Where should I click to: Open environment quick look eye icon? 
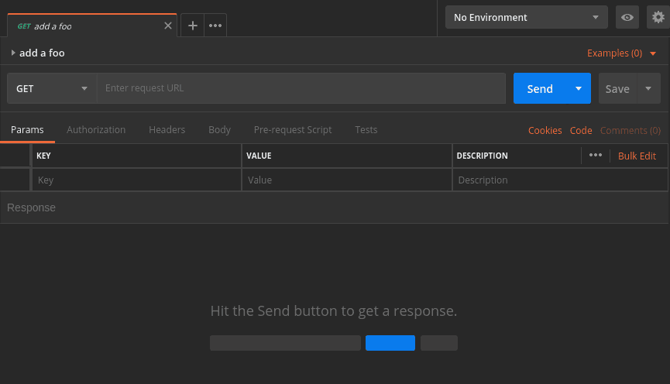[627, 17]
